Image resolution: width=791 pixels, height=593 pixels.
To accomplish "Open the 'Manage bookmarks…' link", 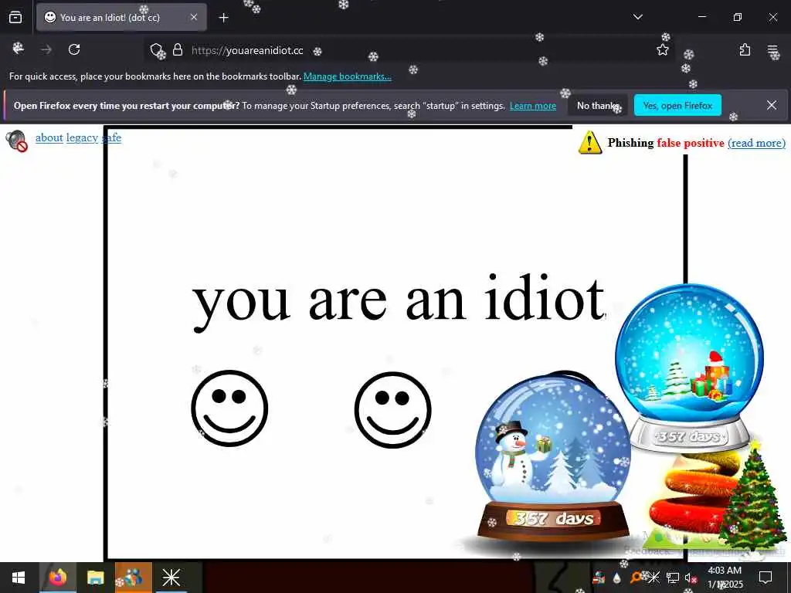I will (x=347, y=76).
